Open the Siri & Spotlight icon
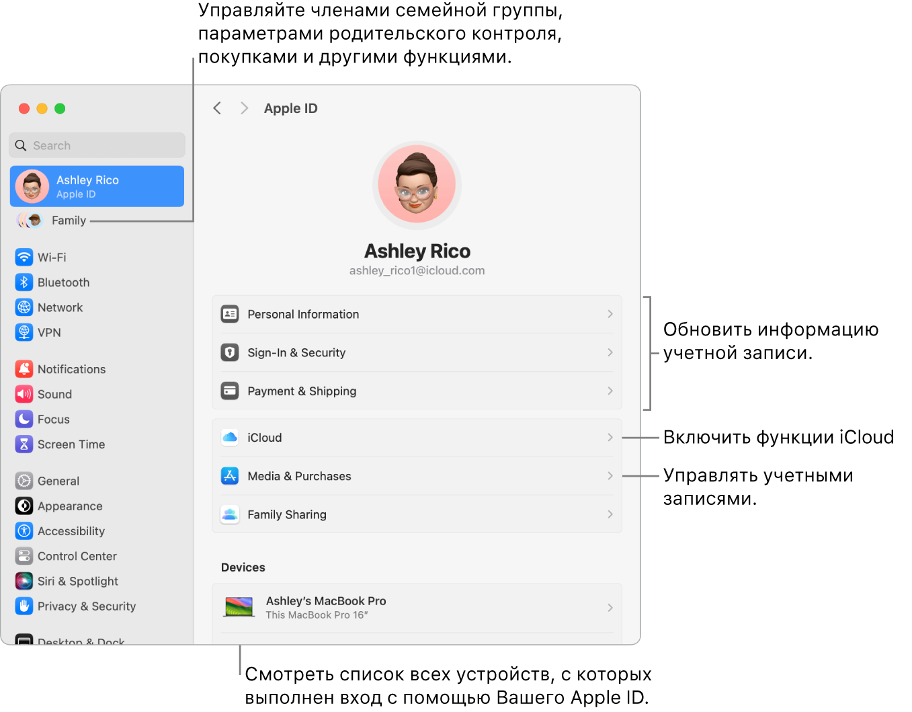Viewport: 912px width, 712px height. point(24,581)
